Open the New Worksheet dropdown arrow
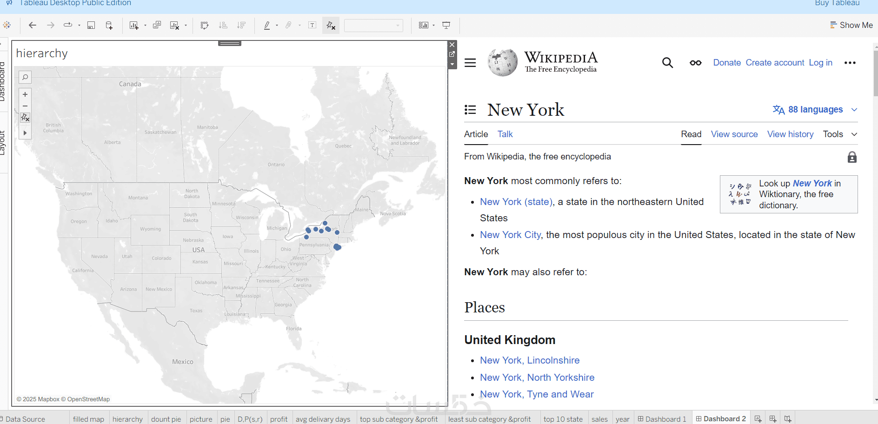Viewport: 878px width, 424px height. pyautogui.click(x=145, y=26)
